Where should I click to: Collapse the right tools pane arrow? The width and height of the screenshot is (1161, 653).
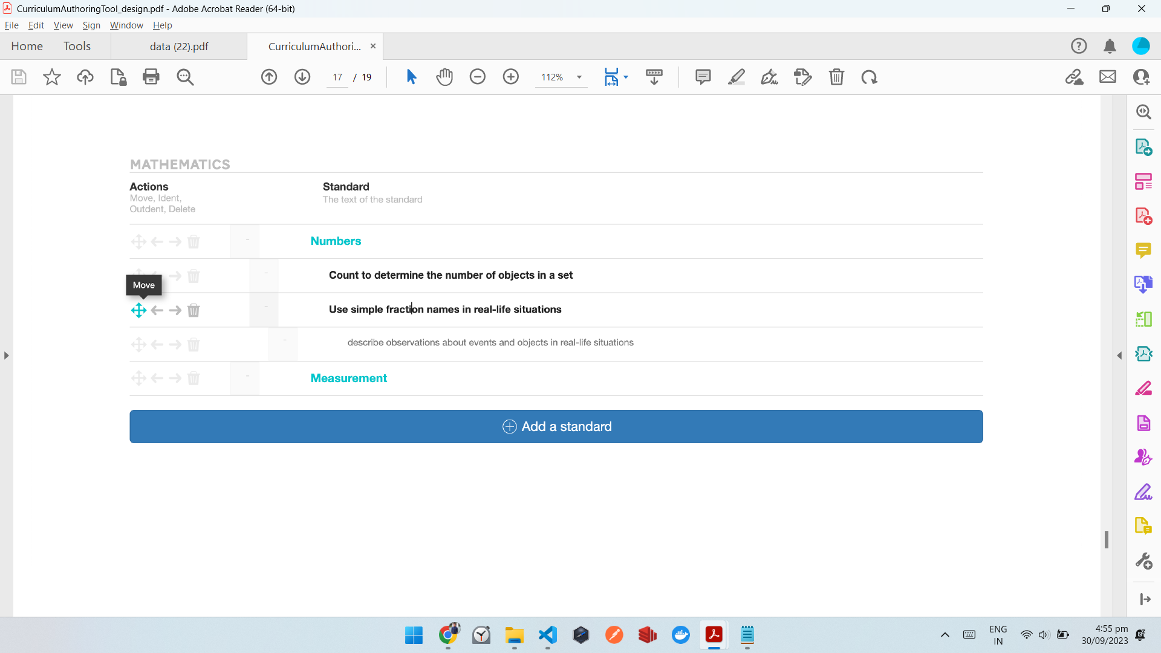(x=1119, y=356)
